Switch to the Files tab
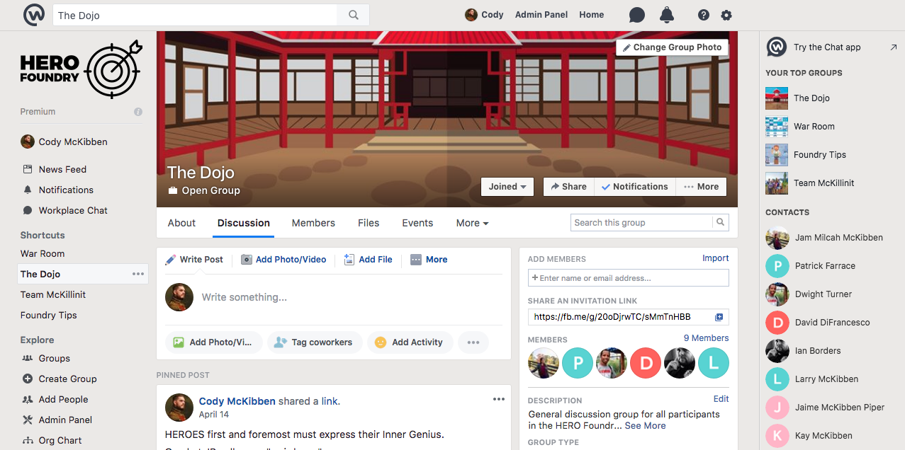905x450 pixels. click(369, 223)
